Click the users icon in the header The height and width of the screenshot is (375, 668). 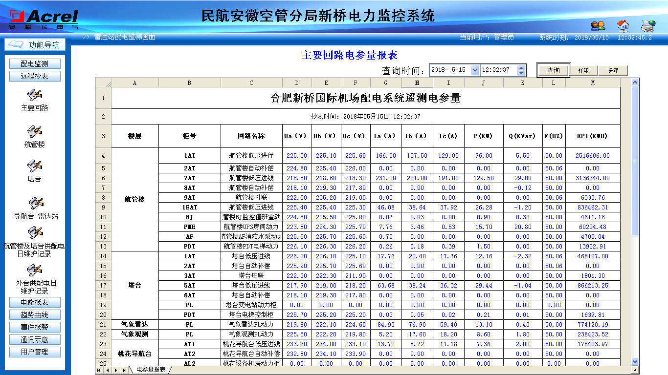click(598, 26)
